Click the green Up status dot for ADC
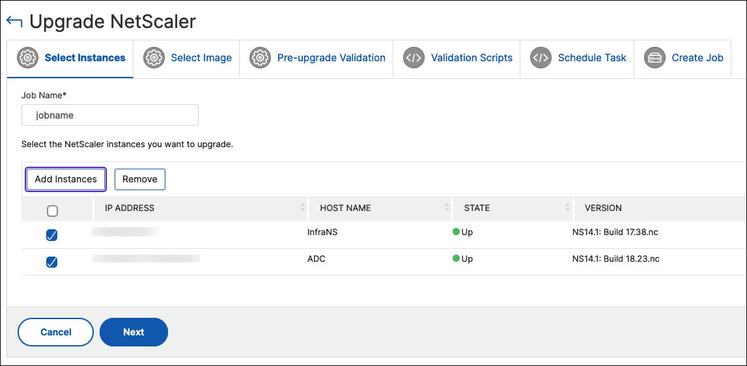This screenshot has width=747, height=366. (x=457, y=259)
